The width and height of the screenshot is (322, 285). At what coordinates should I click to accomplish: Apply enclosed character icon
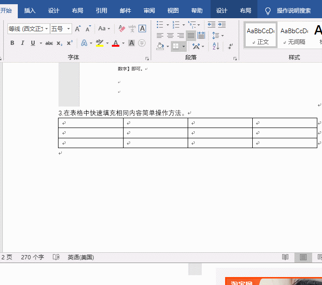142,43
